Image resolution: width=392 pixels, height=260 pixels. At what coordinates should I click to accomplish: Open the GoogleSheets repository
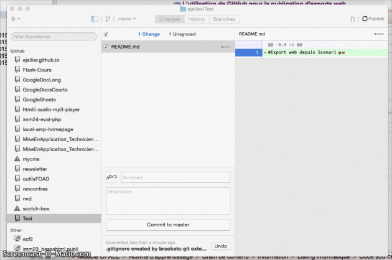39,100
